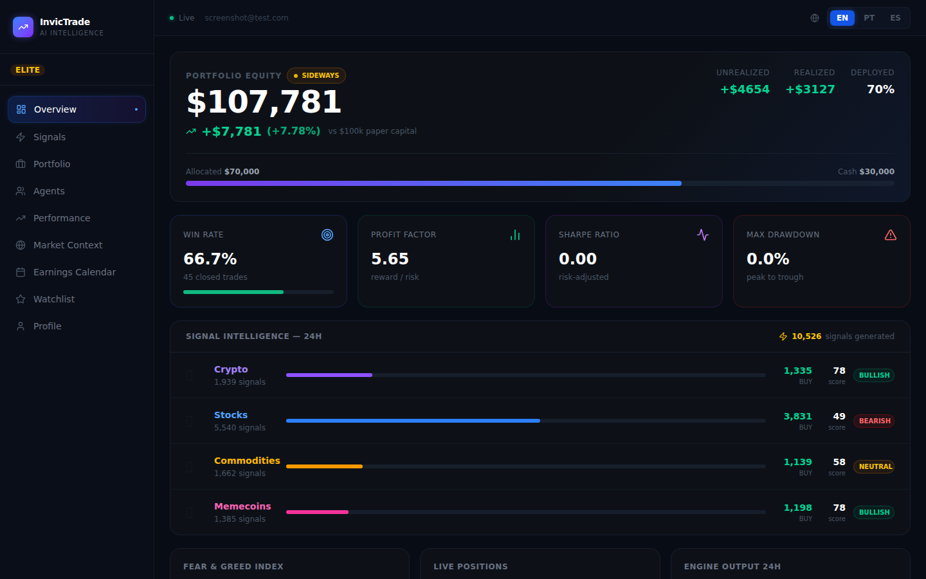
Task: Open the Signals section in the sidebar
Action: click(50, 137)
